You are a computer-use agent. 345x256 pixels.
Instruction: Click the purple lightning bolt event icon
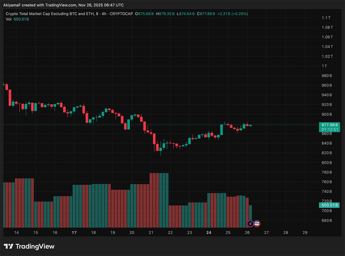tap(250, 224)
